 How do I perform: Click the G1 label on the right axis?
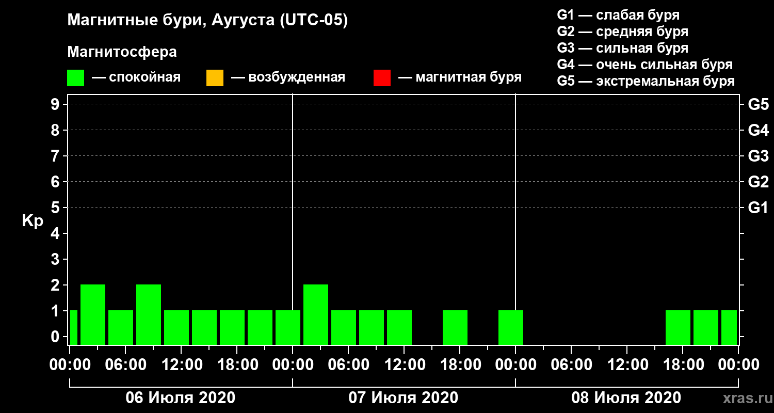click(x=759, y=208)
